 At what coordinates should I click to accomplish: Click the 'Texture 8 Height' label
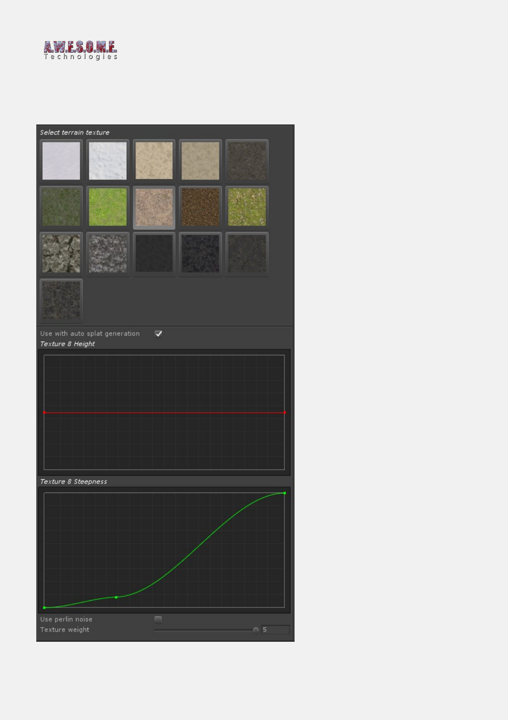67,344
